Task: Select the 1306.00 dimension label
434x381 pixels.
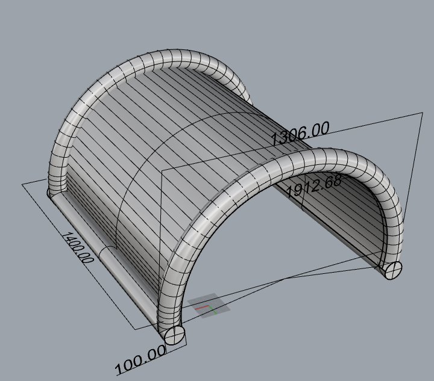Action: (300, 133)
